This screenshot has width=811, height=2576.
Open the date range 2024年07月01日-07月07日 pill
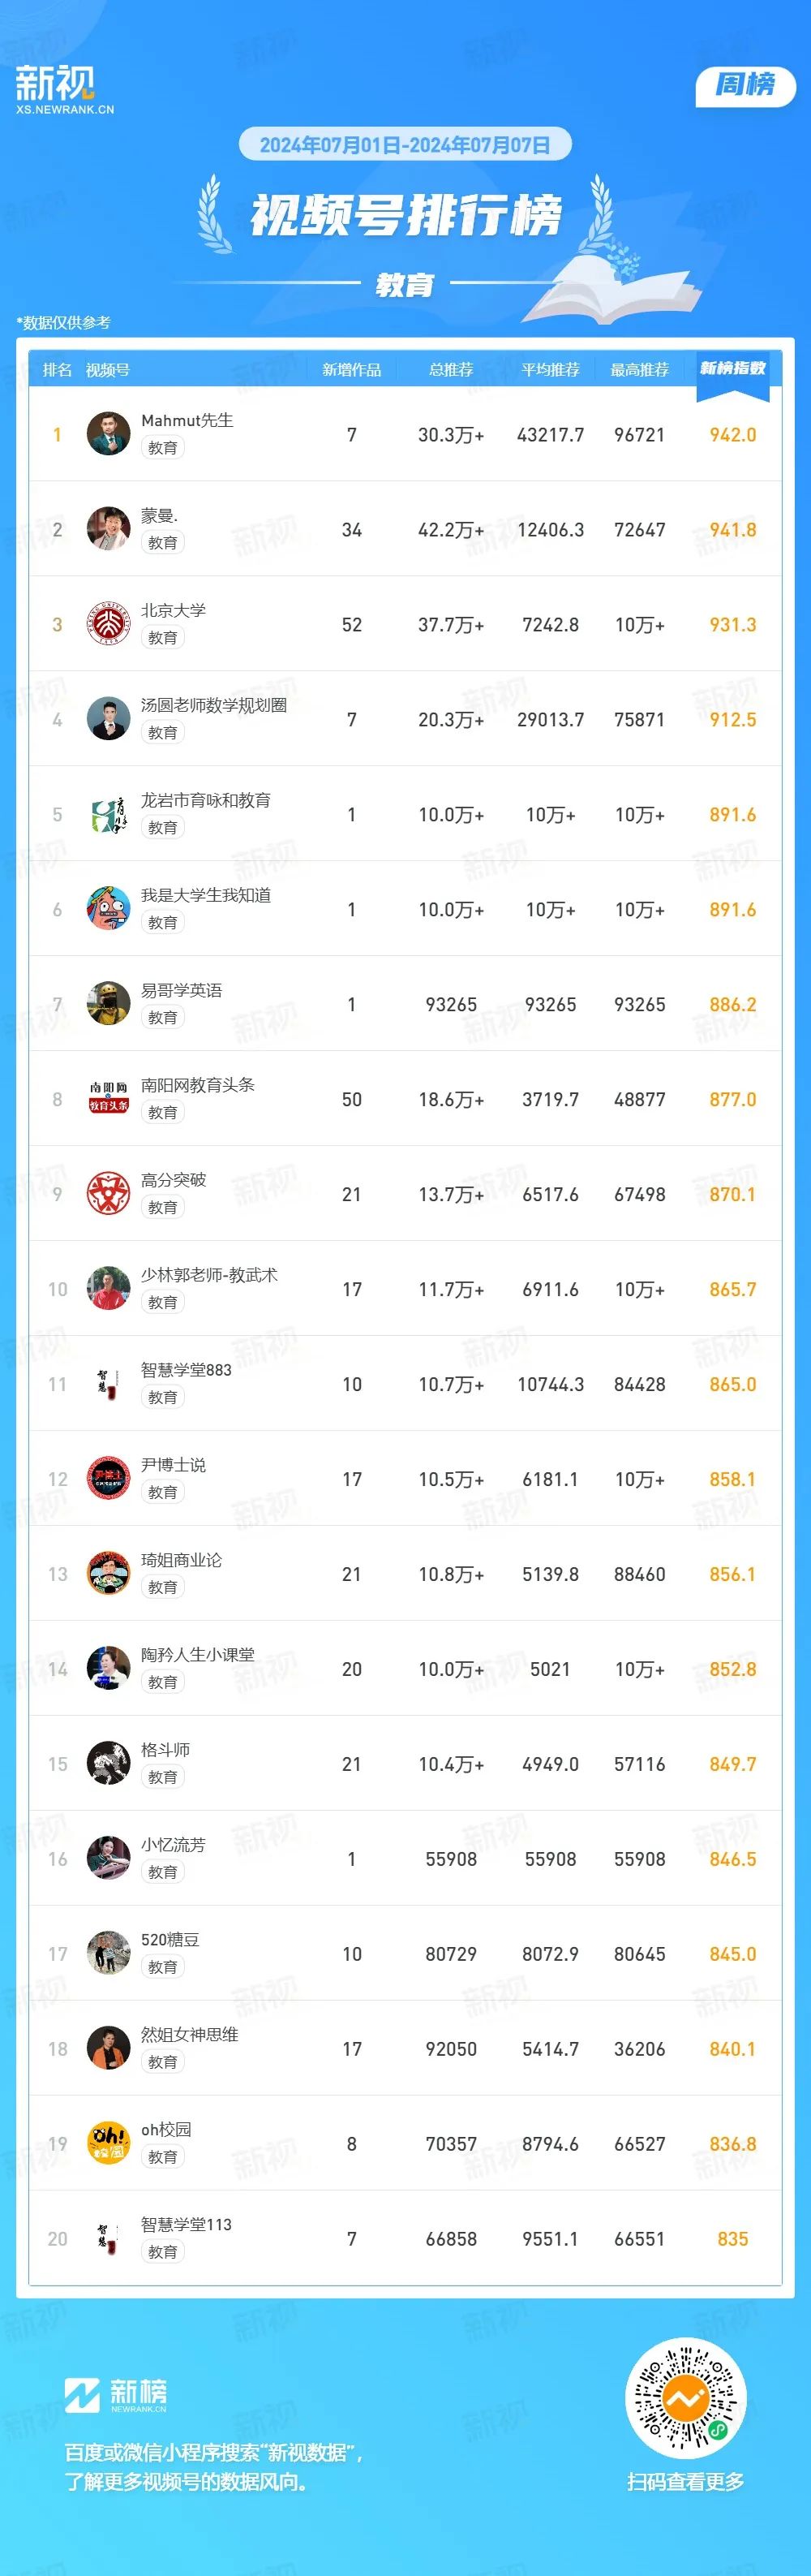click(x=405, y=145)
